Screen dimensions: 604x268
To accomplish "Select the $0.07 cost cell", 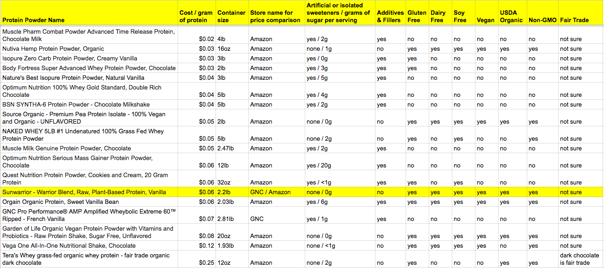I will pos(197,215).
